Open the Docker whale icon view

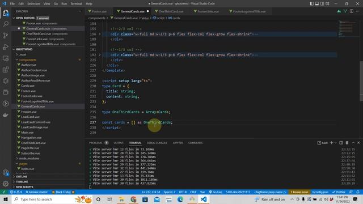[6, 115]
